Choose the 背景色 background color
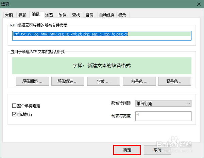The width and height of the screenshot is (204, 158). coord(175,81)
